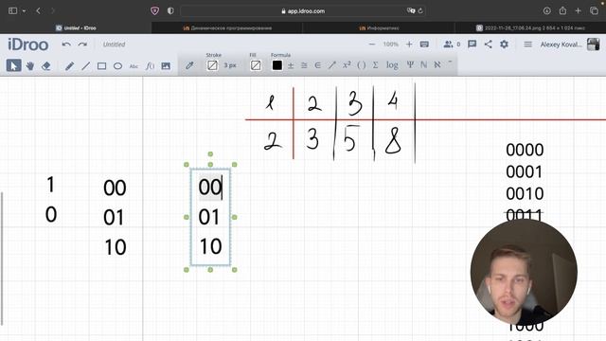Zoom out with the minus button
The width and height of the screenshot is (606, 341).
pos(372,45)
